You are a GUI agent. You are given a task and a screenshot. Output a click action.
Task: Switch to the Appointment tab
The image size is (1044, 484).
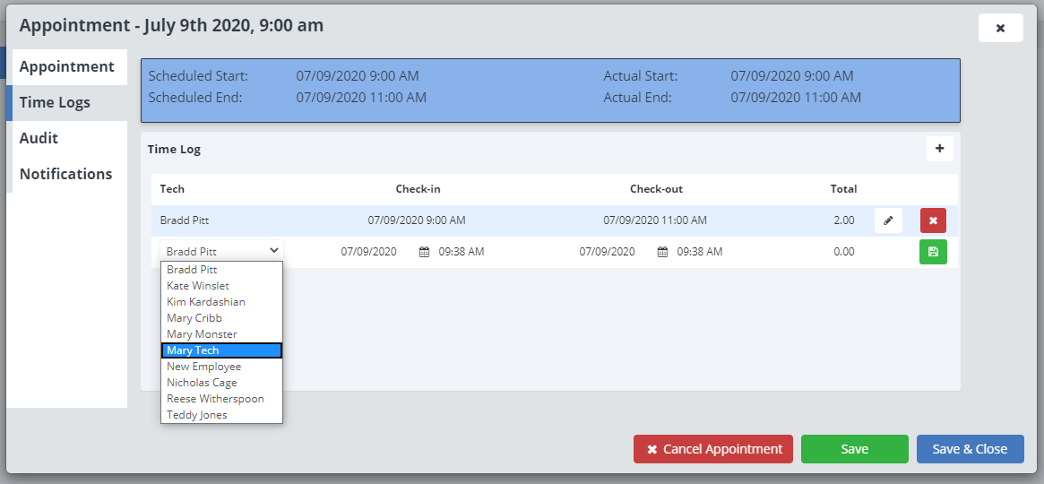tap(67, 67)
